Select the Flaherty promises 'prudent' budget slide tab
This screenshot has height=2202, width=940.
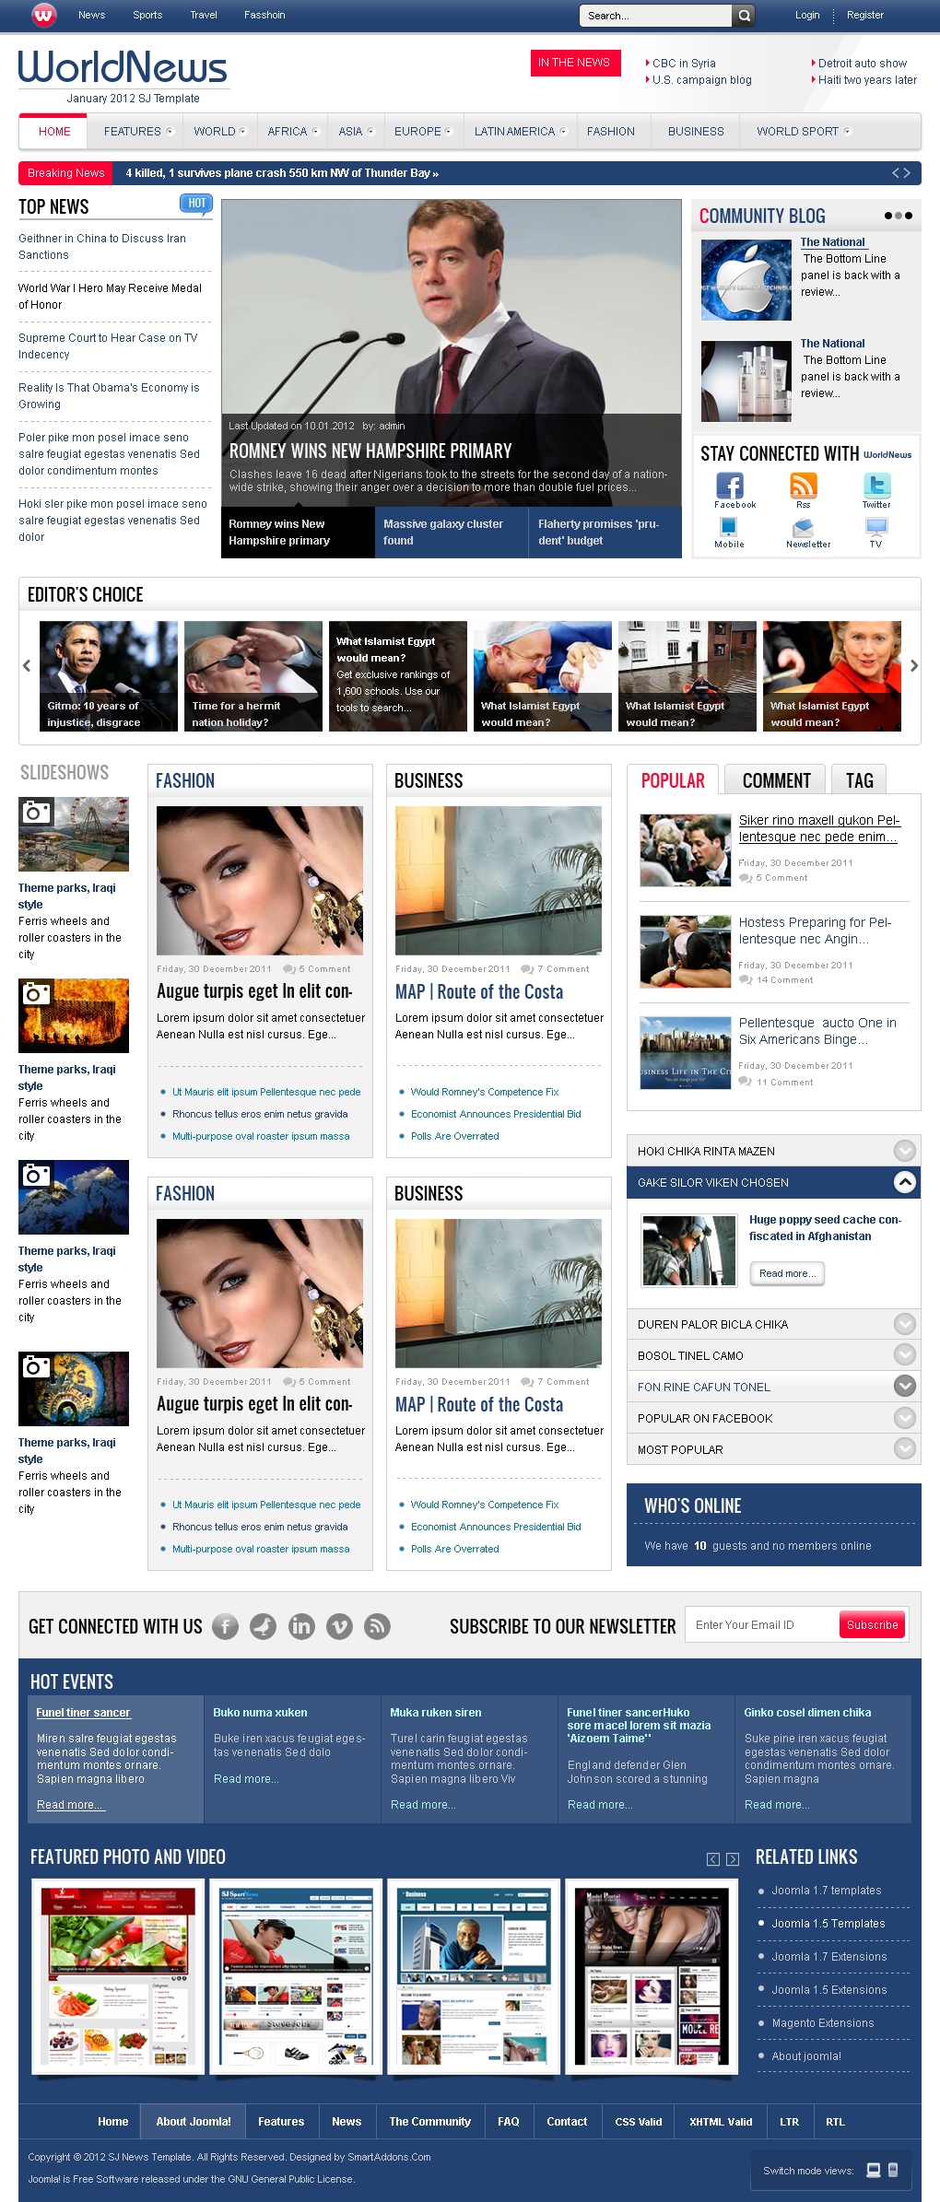pos(605,533)
